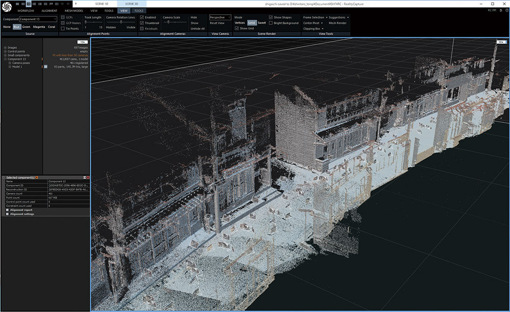The image size is (510, 312).
Task: Maximize the Selected component(s) panel
Action: point(85,177)
